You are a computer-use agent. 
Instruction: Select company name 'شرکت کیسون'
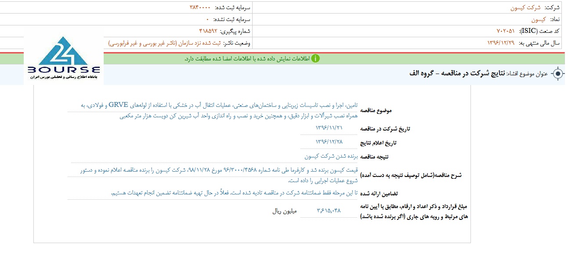tap(526, 8)
